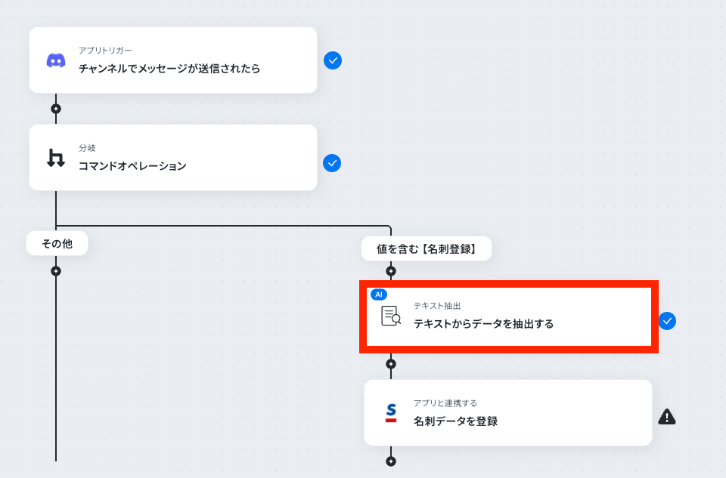Add step between text extraction and 名刺データを登録
This screenshot has width=726, height=478.
(x=391, y=364)
